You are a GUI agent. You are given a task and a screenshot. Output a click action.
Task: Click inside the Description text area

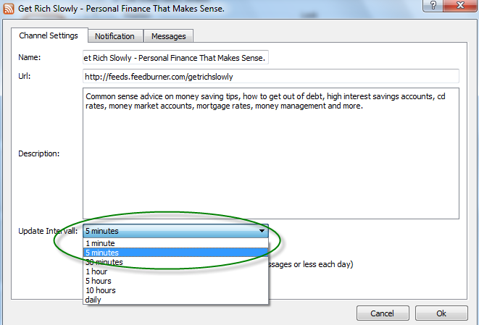point(270,153)
